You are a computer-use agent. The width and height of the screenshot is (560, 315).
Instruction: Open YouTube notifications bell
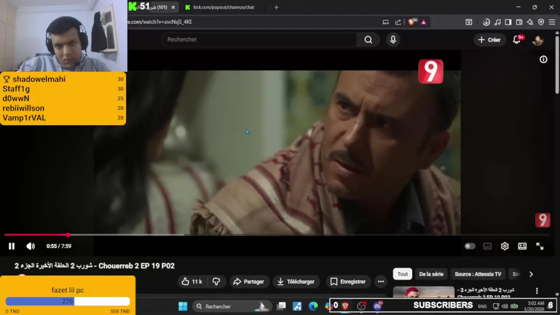point(517,40)
